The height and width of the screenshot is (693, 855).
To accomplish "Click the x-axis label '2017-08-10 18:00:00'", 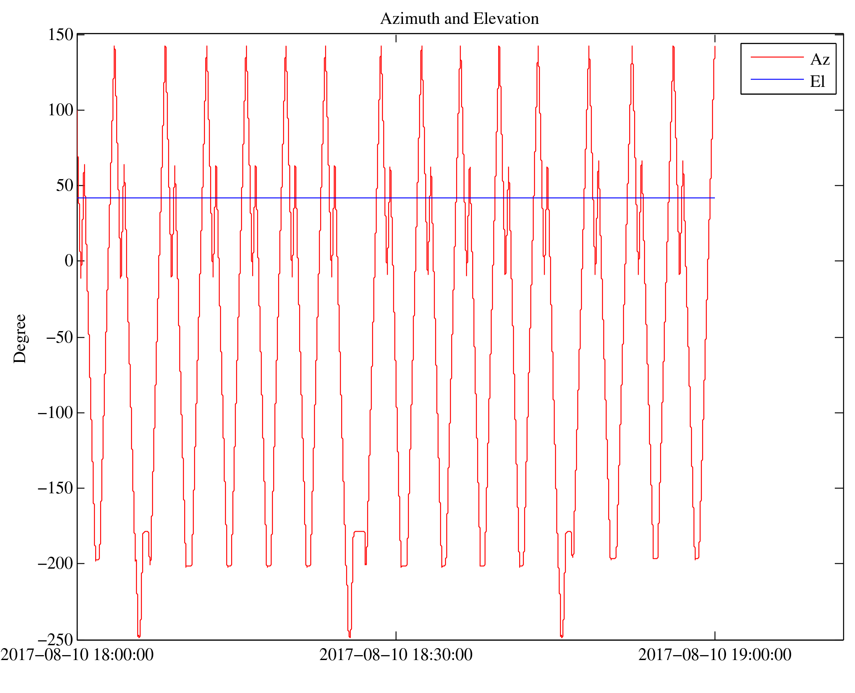I will pos(77,655).
